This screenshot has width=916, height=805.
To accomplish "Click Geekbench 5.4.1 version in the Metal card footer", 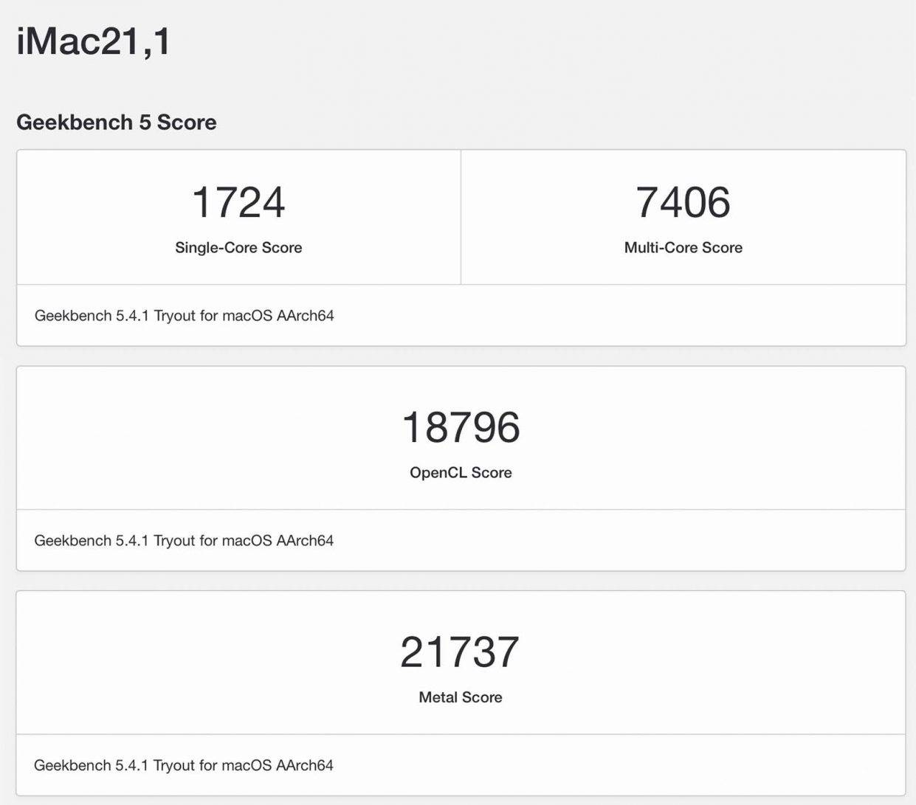I will tap(92, 766).
